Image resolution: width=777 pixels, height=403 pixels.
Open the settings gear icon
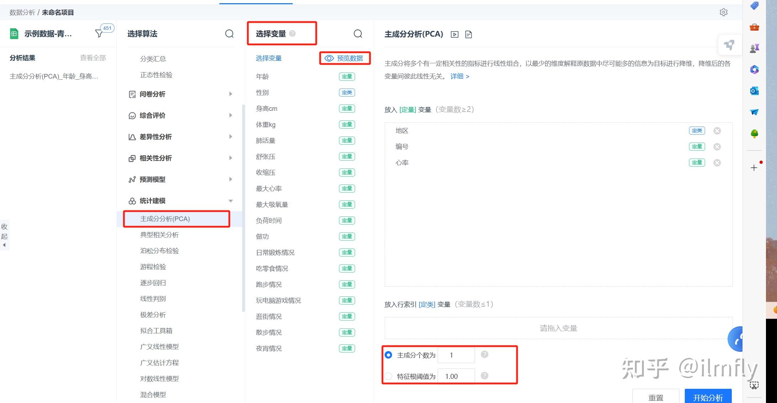tap(724, 12)
